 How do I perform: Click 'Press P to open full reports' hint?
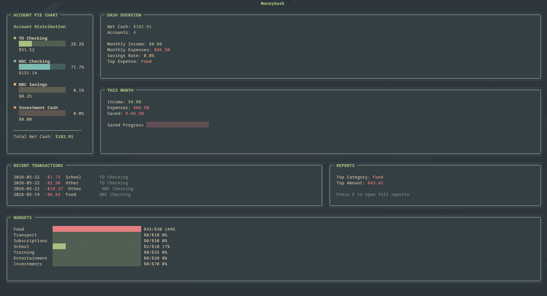tap(373, 194)
